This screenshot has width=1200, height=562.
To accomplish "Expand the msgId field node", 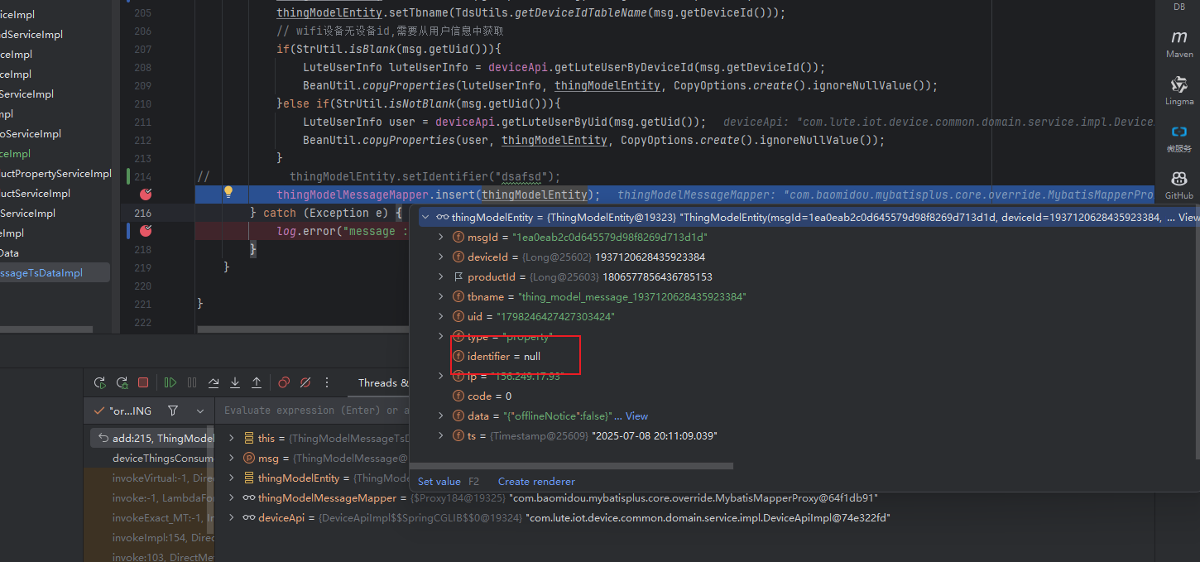I will tap(441, 238).
